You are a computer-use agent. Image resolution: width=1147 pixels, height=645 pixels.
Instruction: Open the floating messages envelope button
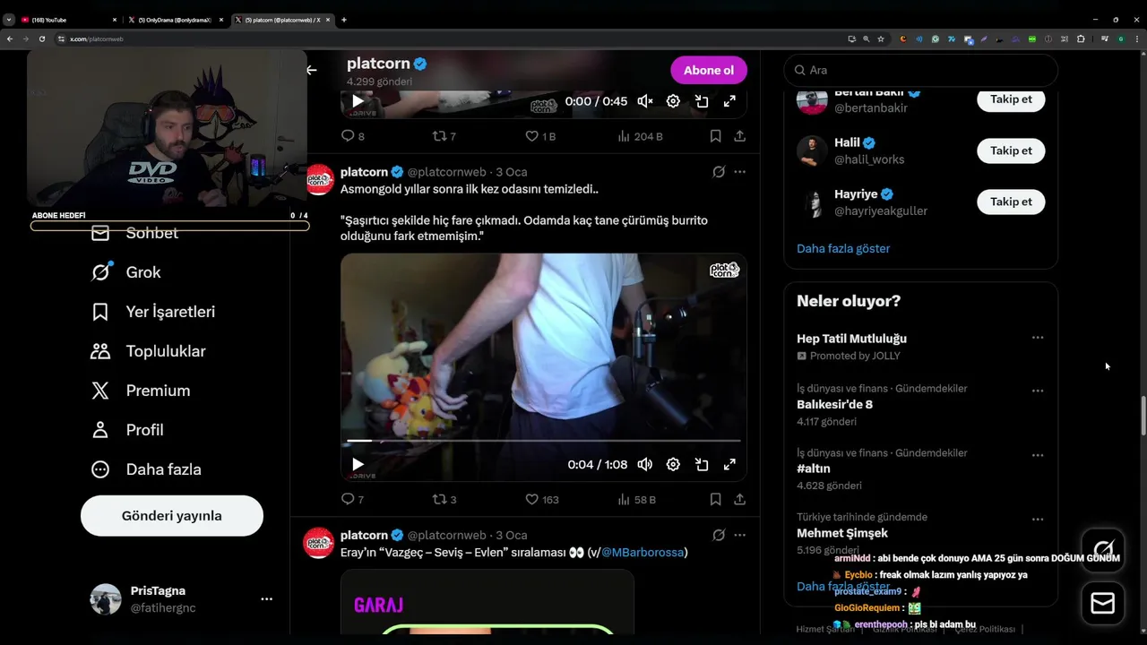(x=1103, y=604)
